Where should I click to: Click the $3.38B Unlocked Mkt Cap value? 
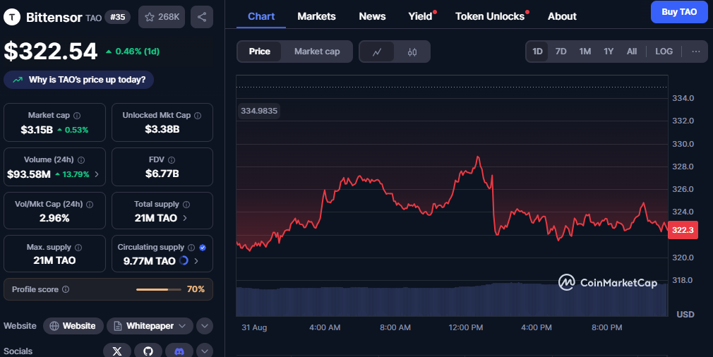pyautogui.click(x=162, y=129)
